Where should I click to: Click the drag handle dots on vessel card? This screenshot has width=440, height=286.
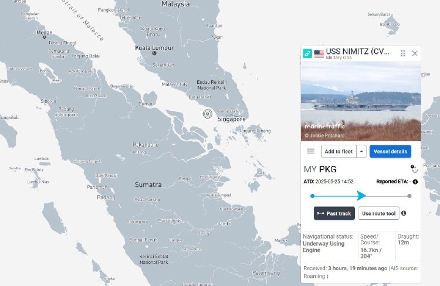point(403,53)
